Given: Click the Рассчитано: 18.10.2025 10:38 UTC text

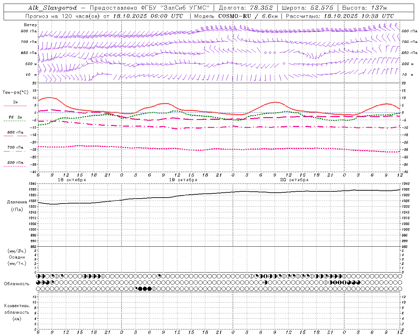Looking at the screenshot, I should click(340, 16).
